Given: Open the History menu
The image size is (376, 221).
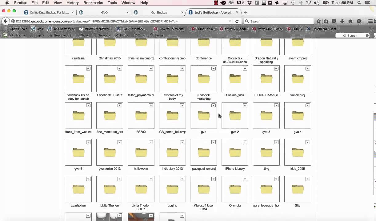Looking at the screenshot, I should (x=73, y=3).
